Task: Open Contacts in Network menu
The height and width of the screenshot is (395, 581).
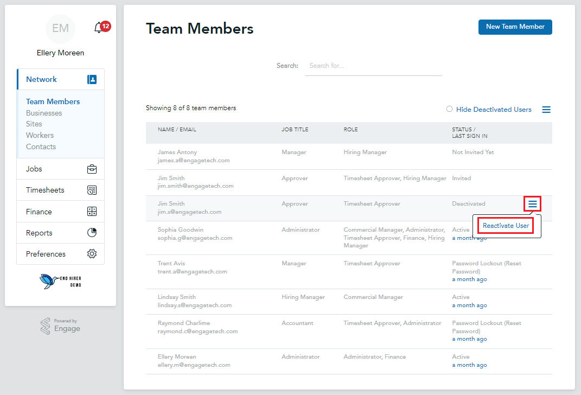Action: pos(41,146)
